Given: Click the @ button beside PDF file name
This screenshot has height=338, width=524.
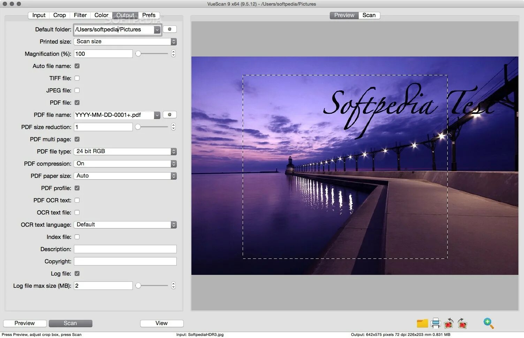Looking at the screenshot, I should [x=169, y=115].
